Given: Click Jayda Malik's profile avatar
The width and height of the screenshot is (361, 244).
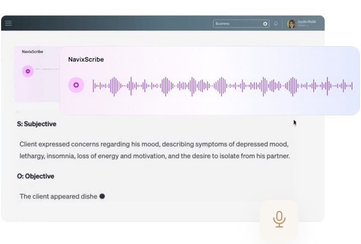Looking at the screenshot, I should pos(291,24).
